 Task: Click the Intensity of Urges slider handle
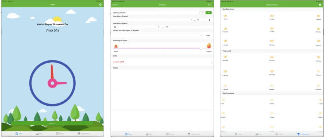click(x=201, y=48)
